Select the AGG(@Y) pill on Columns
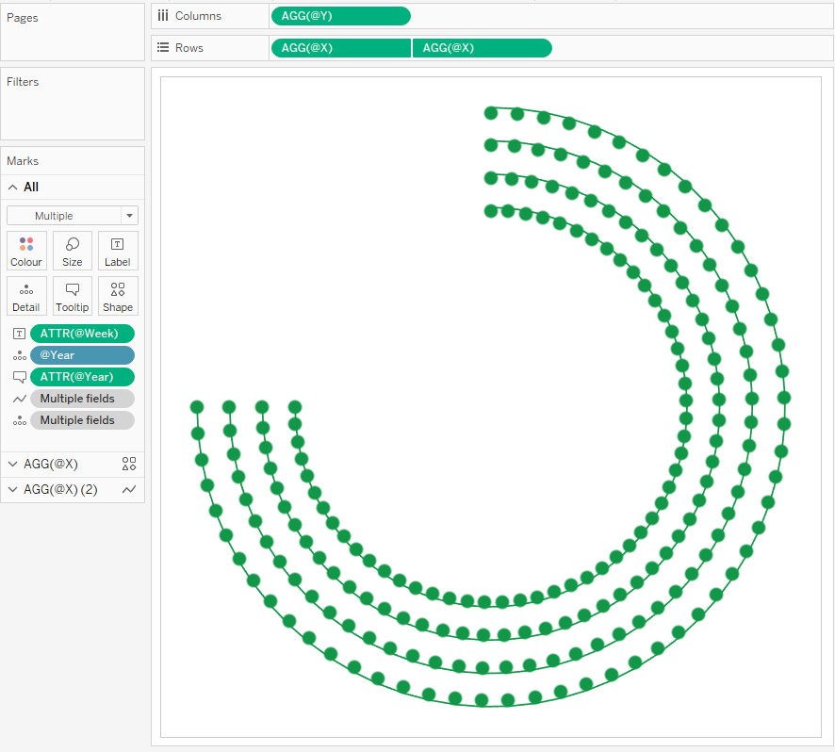The width and height of the screenshot is (835, 752). point(340,16)
